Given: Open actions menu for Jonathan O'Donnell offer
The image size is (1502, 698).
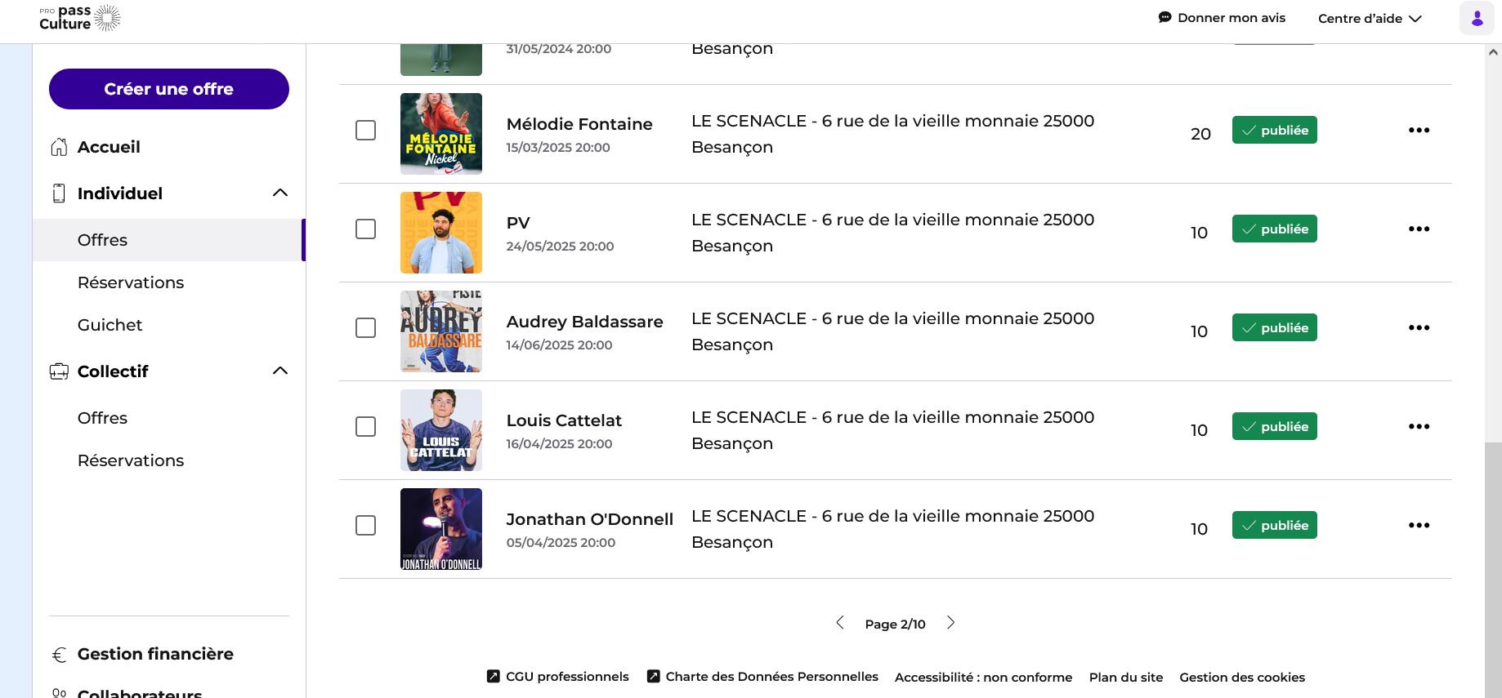Looking at the screenshot, I should point(1419,526).
